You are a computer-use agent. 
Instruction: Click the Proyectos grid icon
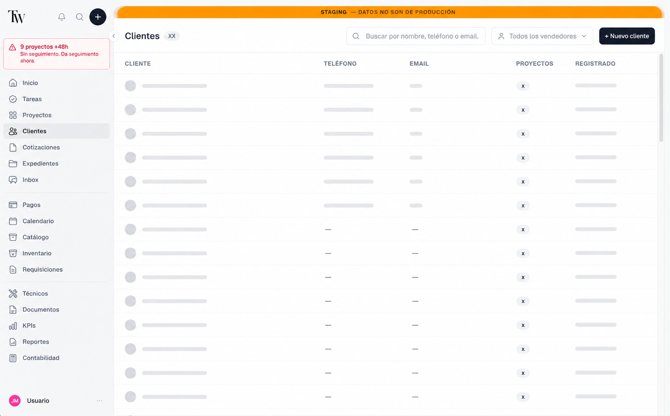pyautogui.click(x=13, y=115)
